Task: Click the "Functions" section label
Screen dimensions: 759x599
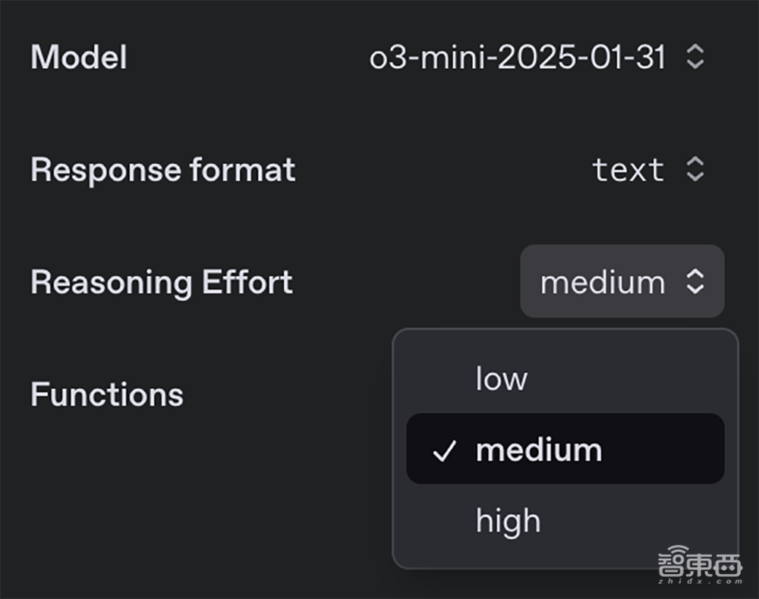Action: (x=107, y=394)
